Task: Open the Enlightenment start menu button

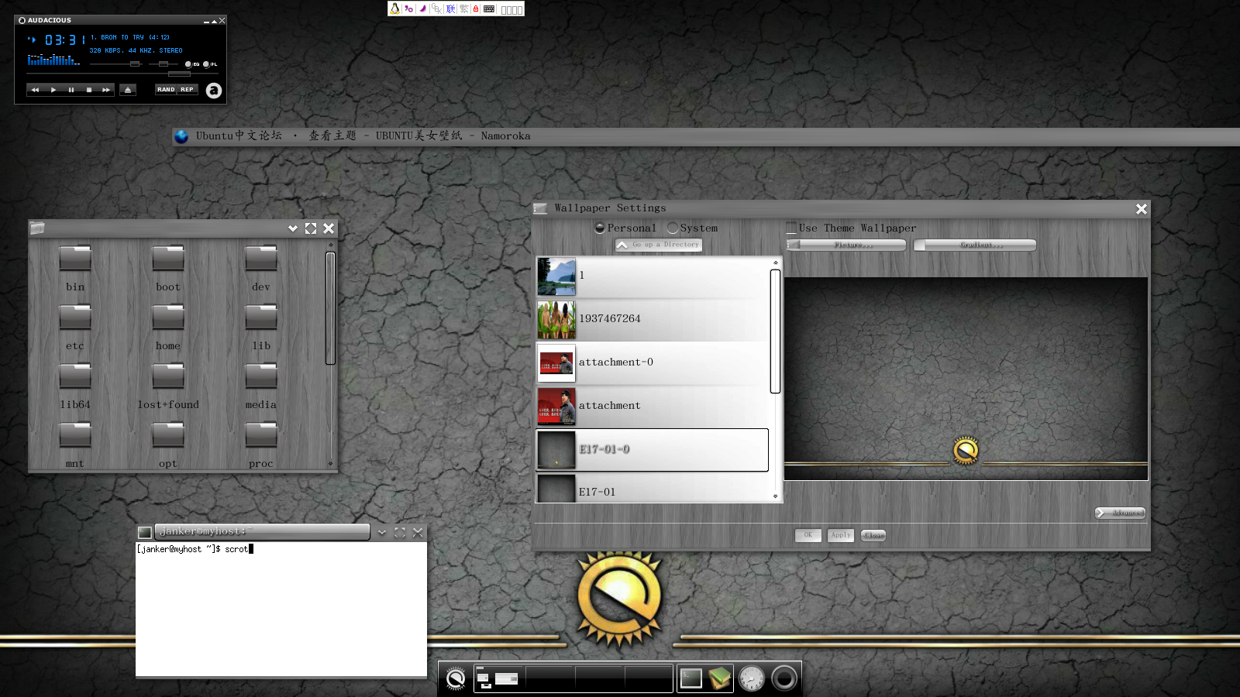Action: tap(456, 679)
